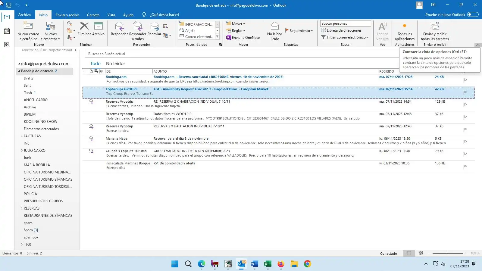Click the Eliminar (delete) icon
This screenshot has width=482, height=271.
pos(84,29)
